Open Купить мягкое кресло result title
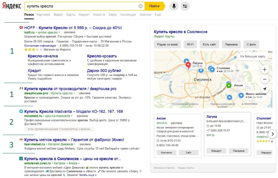Viewport: 278px width, 178px height. point(74,140)
